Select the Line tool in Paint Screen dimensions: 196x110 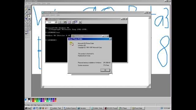(26, 22)
